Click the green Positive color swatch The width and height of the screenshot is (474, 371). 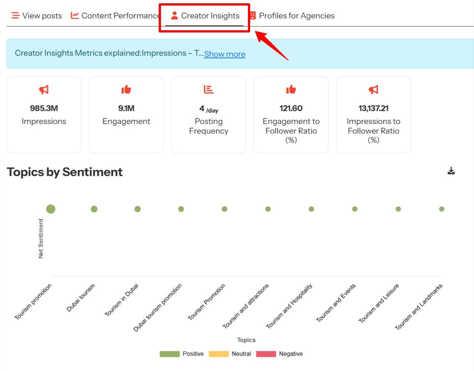click(x=169, y=354)
